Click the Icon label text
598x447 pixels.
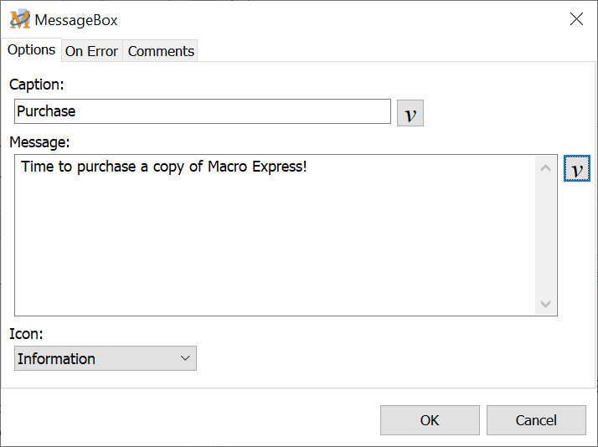pyautogui.click(x=26, y=334)
